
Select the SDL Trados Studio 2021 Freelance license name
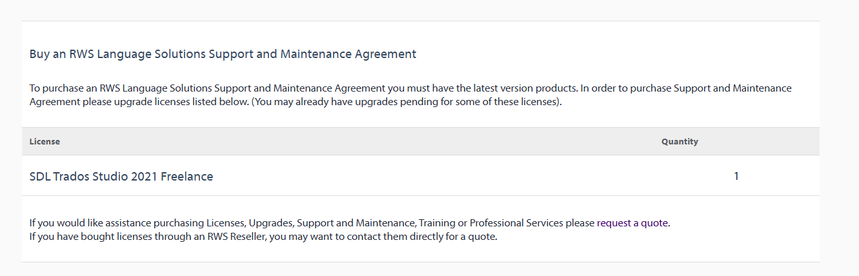(x=121, y=176)
